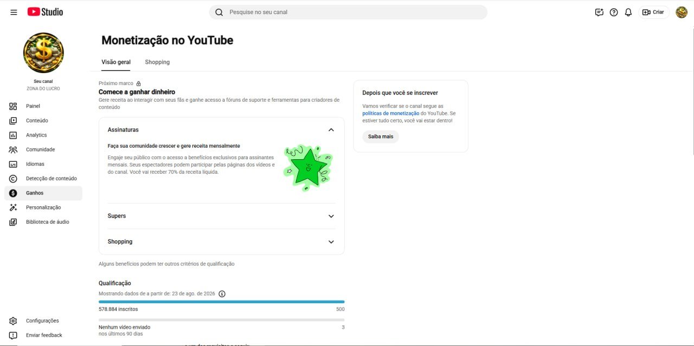
Task: Click the channel profile picture in sidebar
Action: tap(43, 53)
